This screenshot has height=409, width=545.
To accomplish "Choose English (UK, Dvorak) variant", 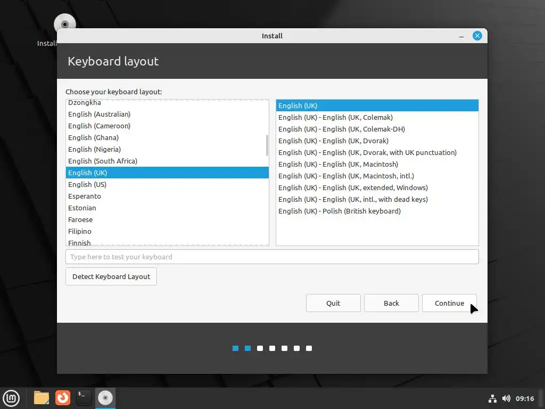I will 377,141.
